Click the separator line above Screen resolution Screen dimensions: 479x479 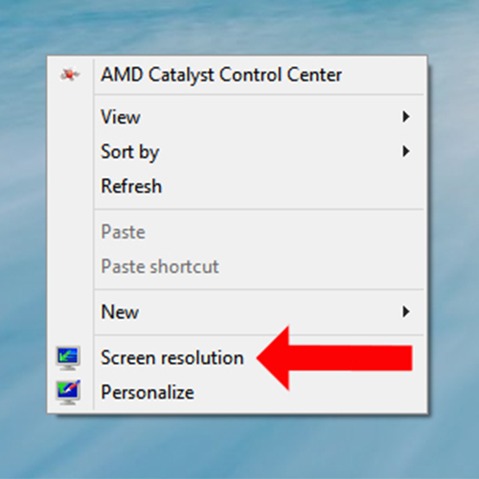pos(259,335)
